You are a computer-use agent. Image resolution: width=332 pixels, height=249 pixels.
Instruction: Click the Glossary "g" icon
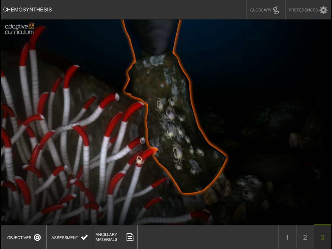coord(276,10)
